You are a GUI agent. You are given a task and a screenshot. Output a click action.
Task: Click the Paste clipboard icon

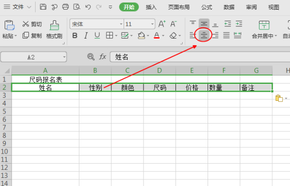click(10, 25)
